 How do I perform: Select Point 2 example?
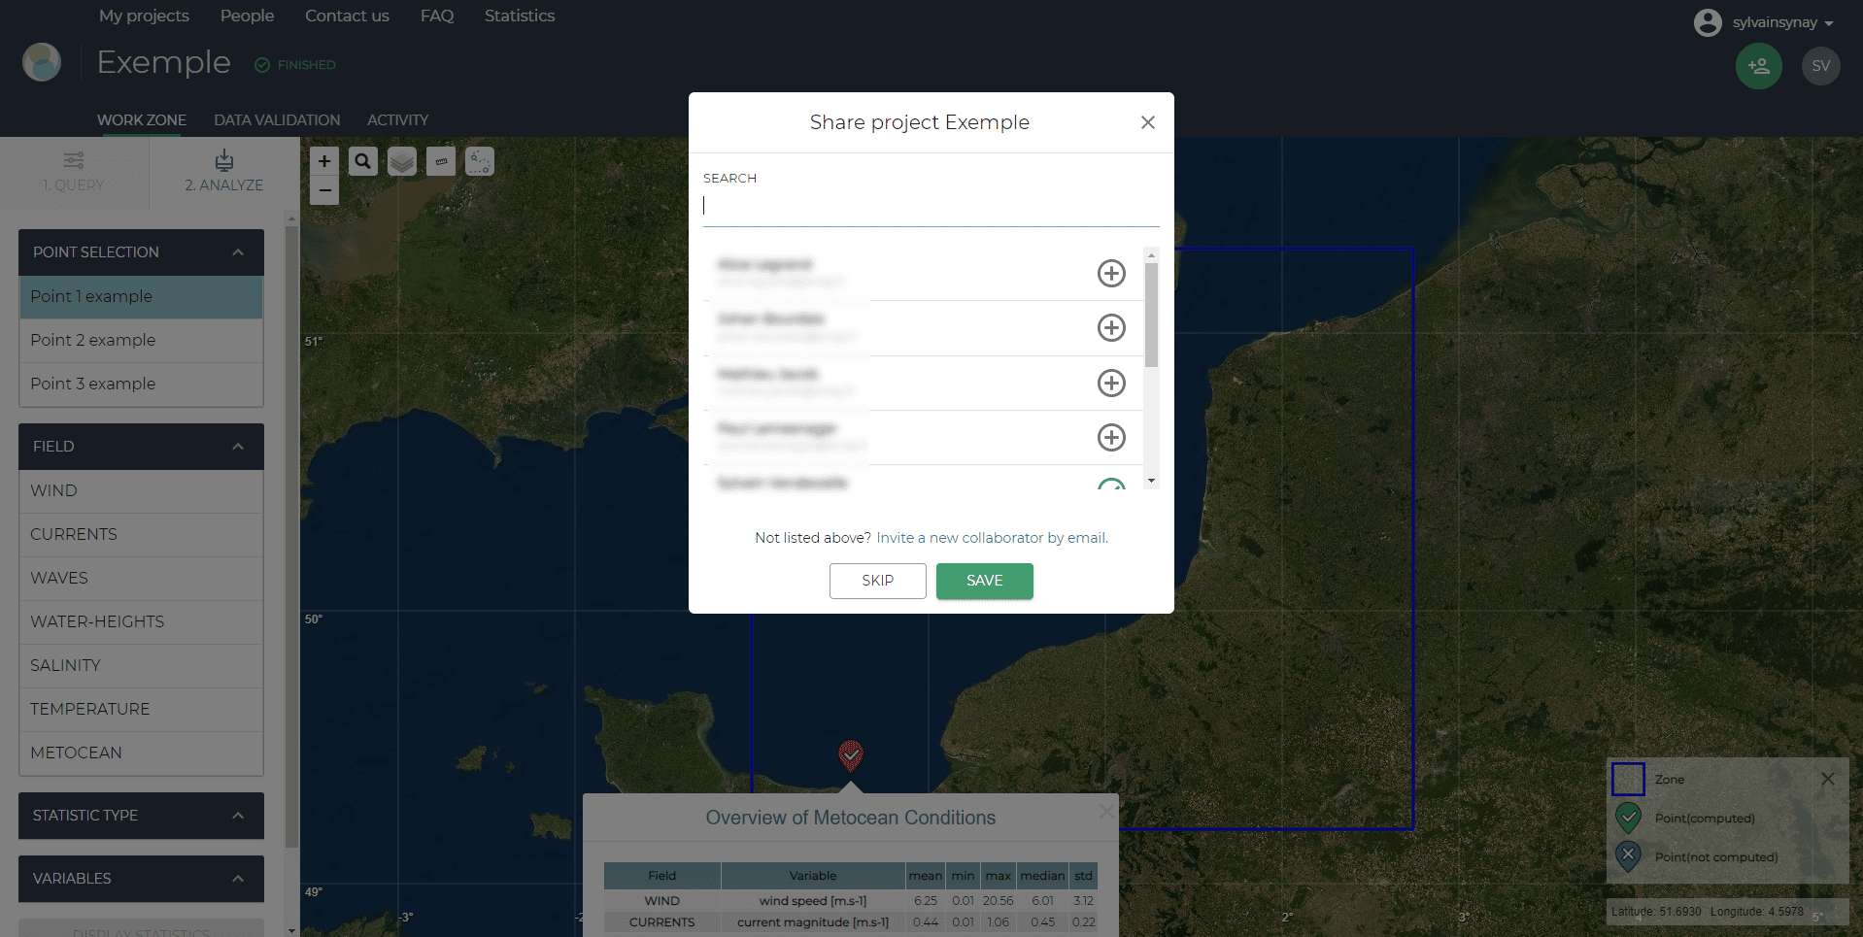[142, 341]
